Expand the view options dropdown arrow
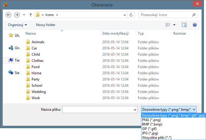Screen dimensions: 206x140 pos(174,25)
